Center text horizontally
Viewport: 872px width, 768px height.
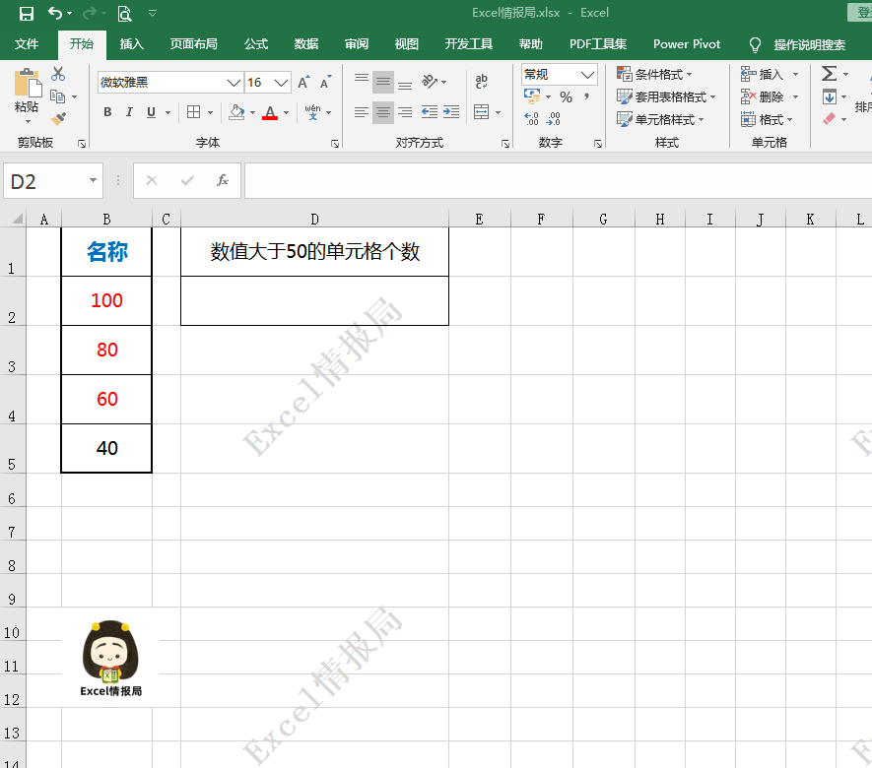[x=383, y=112]
